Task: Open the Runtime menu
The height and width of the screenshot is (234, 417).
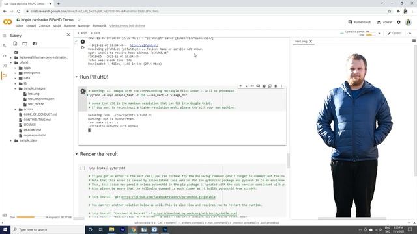Action: [70, 26]
